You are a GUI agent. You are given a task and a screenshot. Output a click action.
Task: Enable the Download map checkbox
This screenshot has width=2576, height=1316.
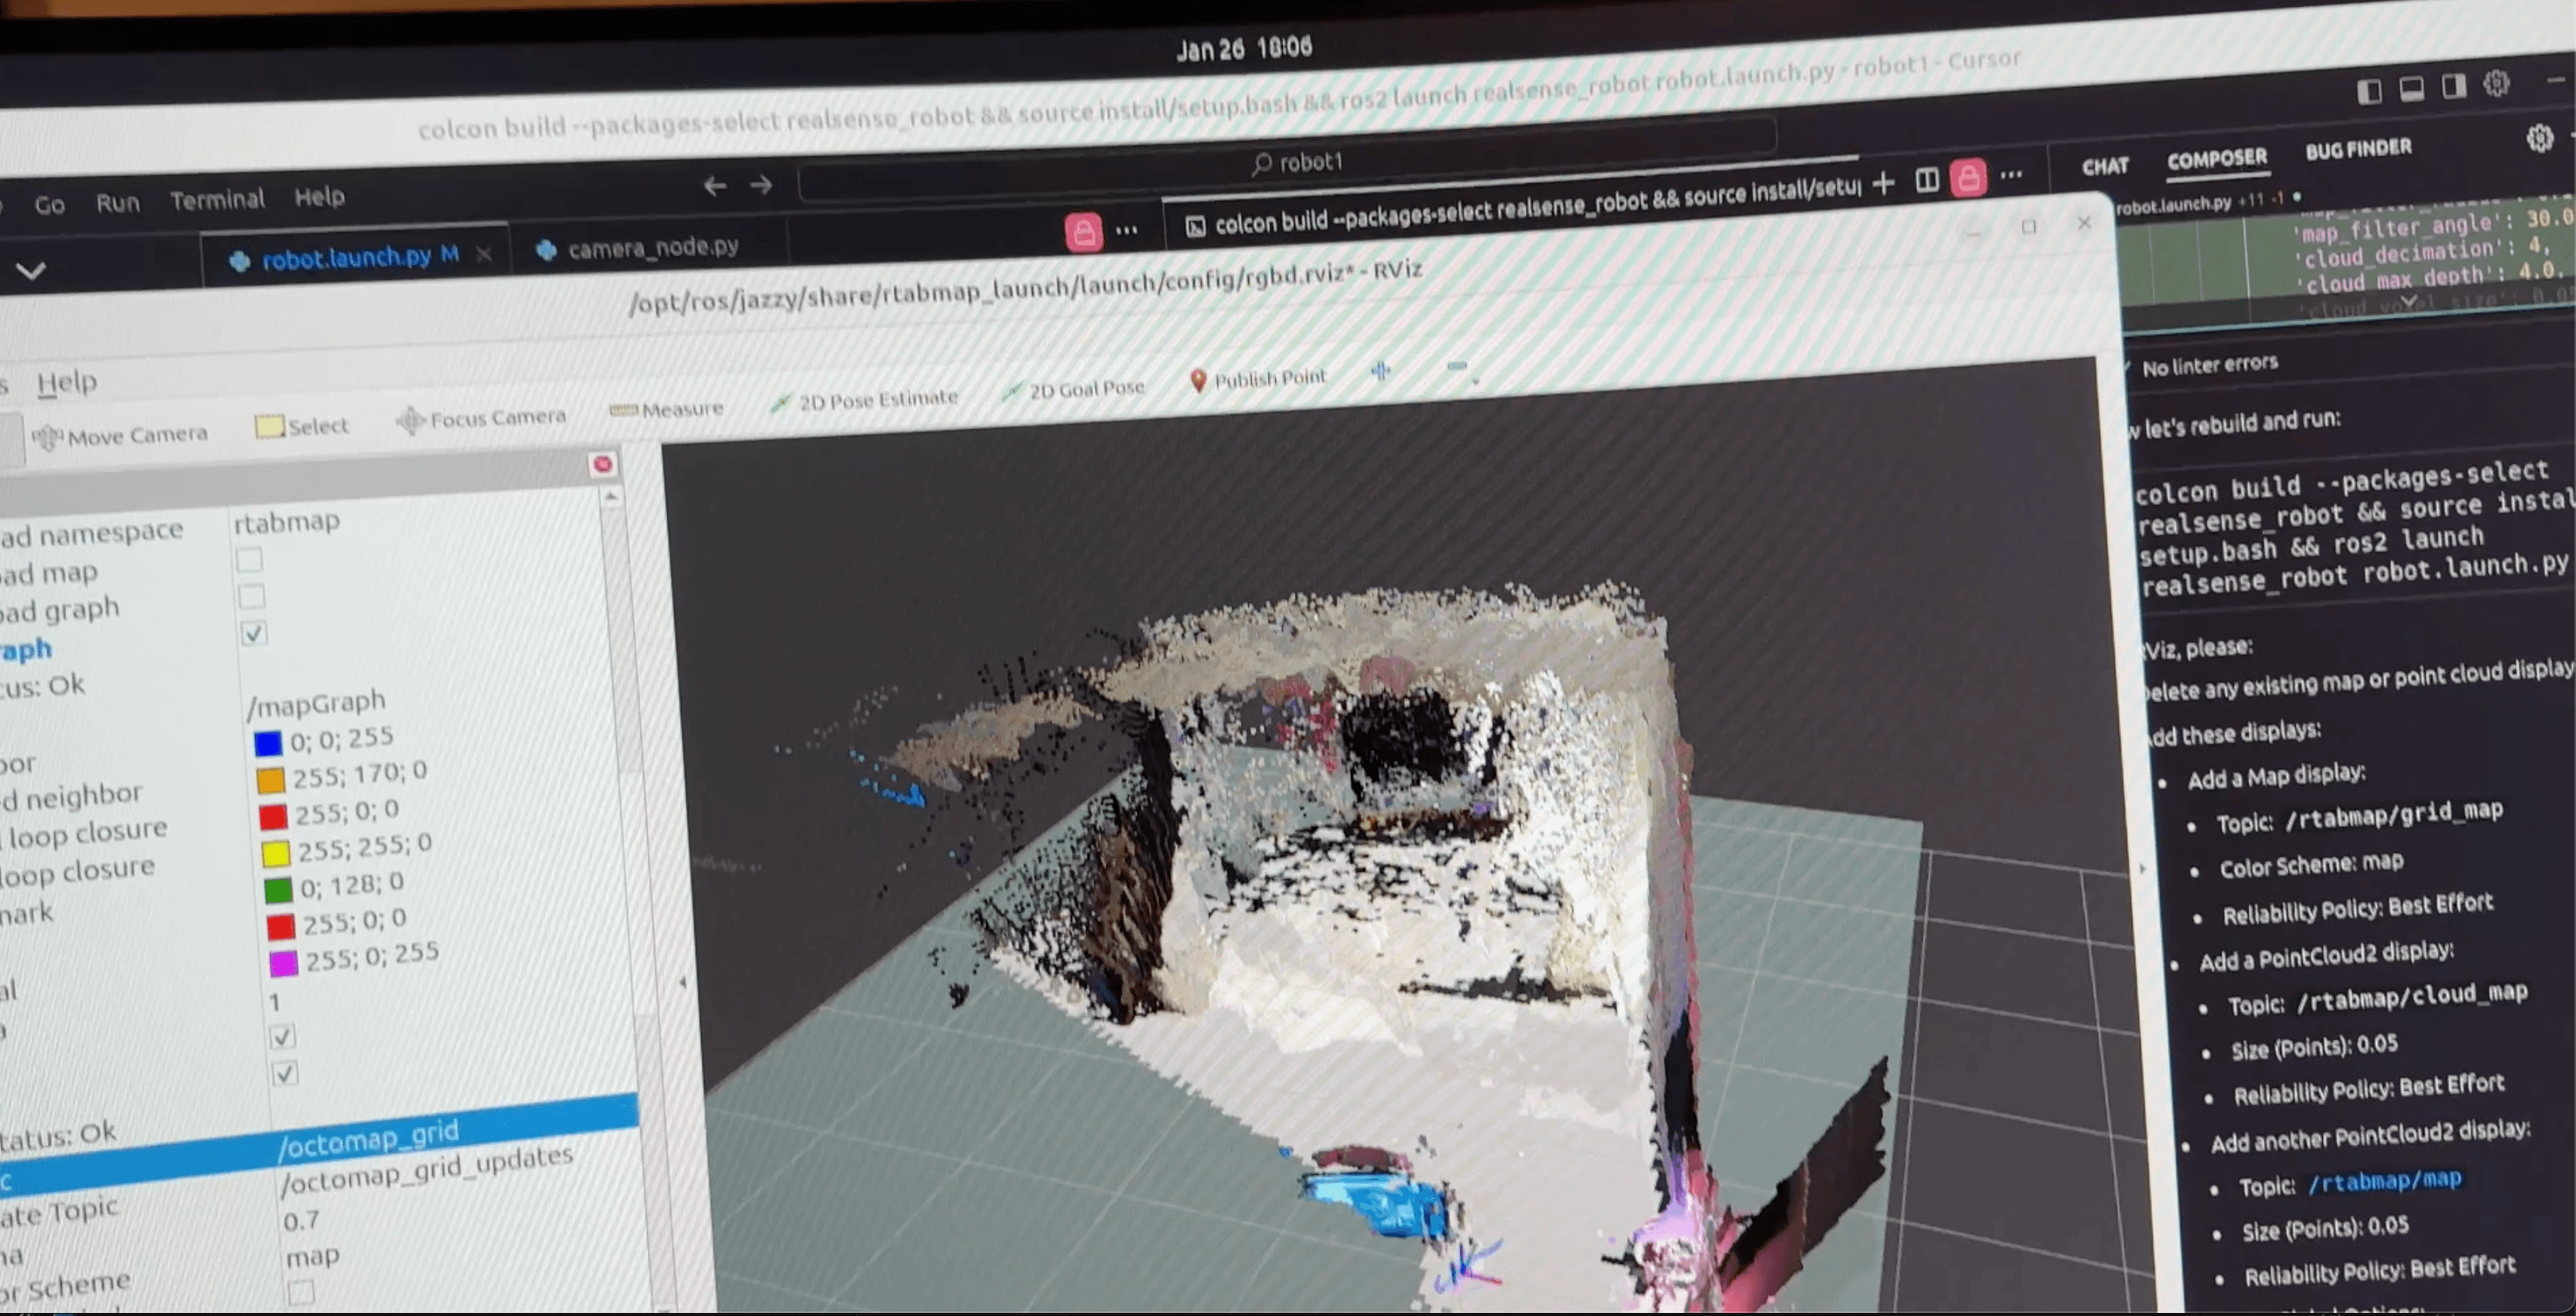point(249,560)
